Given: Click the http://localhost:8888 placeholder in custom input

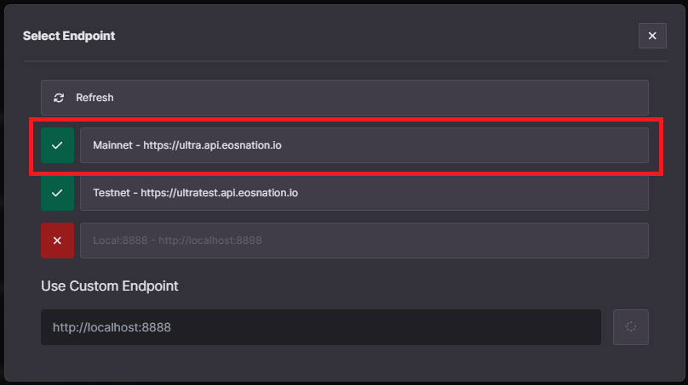Looking at the screenshot, I should click(x=112, y=327).
